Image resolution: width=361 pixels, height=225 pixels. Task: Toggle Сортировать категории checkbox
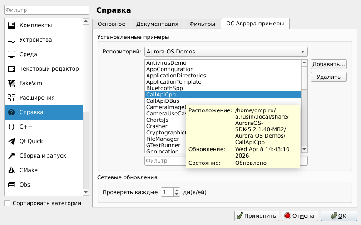click(x=7, y=203)
